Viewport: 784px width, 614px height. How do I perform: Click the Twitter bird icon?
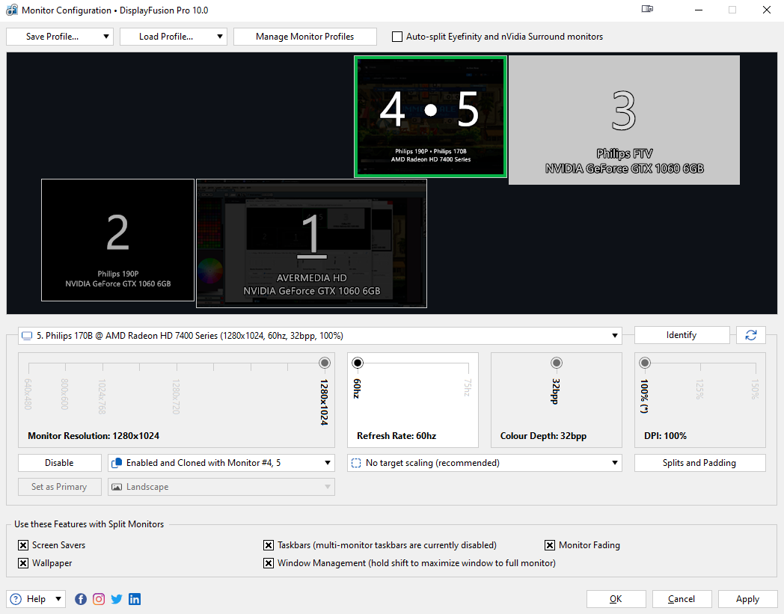tap(117, 599)
